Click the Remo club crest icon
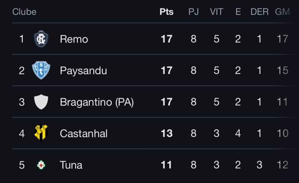299x183 pixels. pos(41,39)
